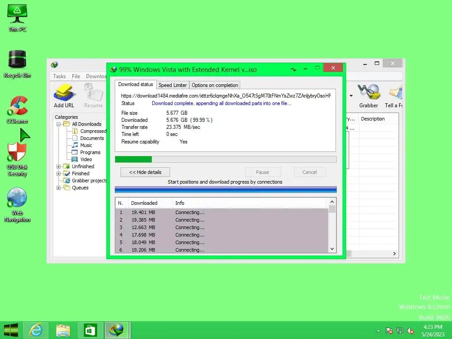The height and width of the screenshot is (339, 452).
Task: Click the Hide details button
Action: (145, 172)
